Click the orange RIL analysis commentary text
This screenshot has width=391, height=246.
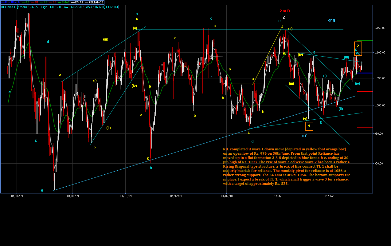click(286, 166)
